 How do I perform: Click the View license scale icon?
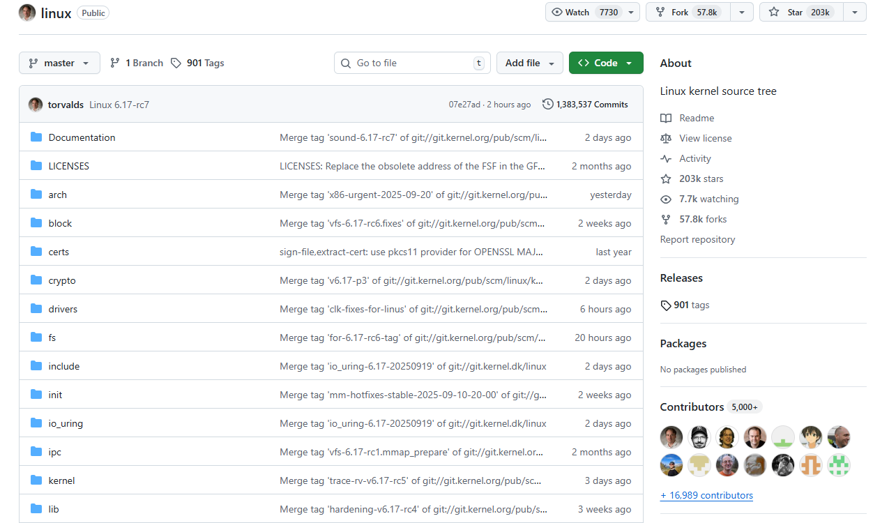click(666, 138)
